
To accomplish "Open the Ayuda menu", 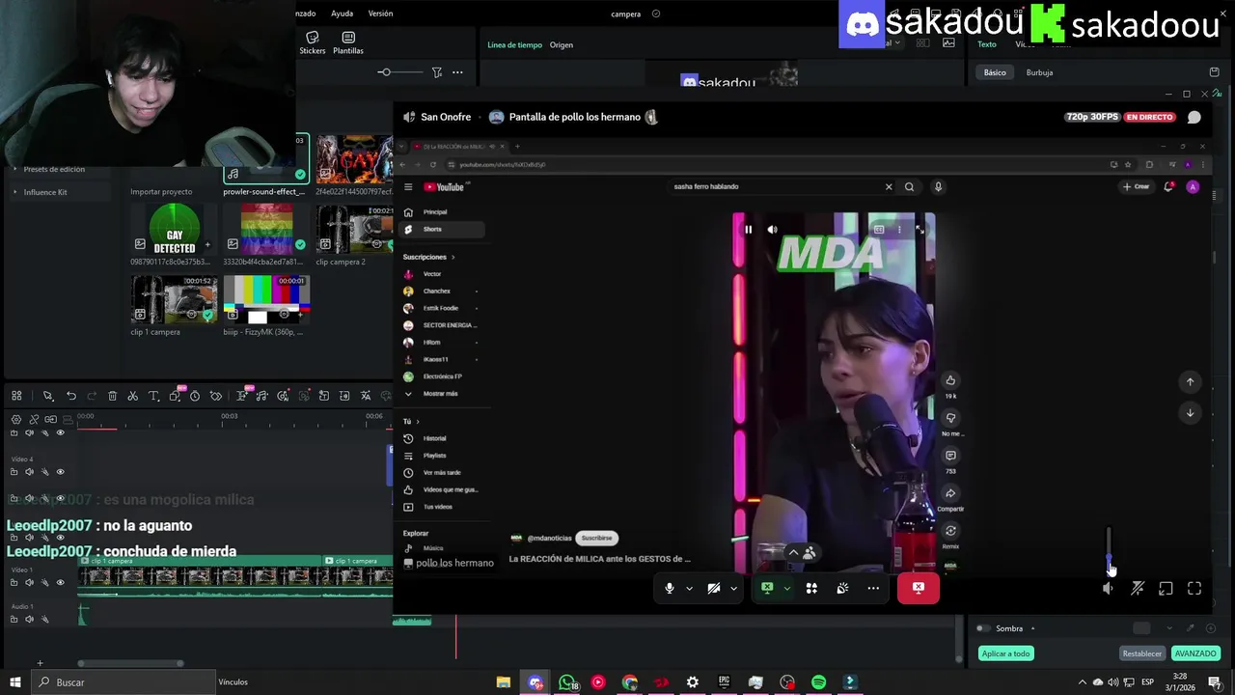I will (x=342, y=14).
